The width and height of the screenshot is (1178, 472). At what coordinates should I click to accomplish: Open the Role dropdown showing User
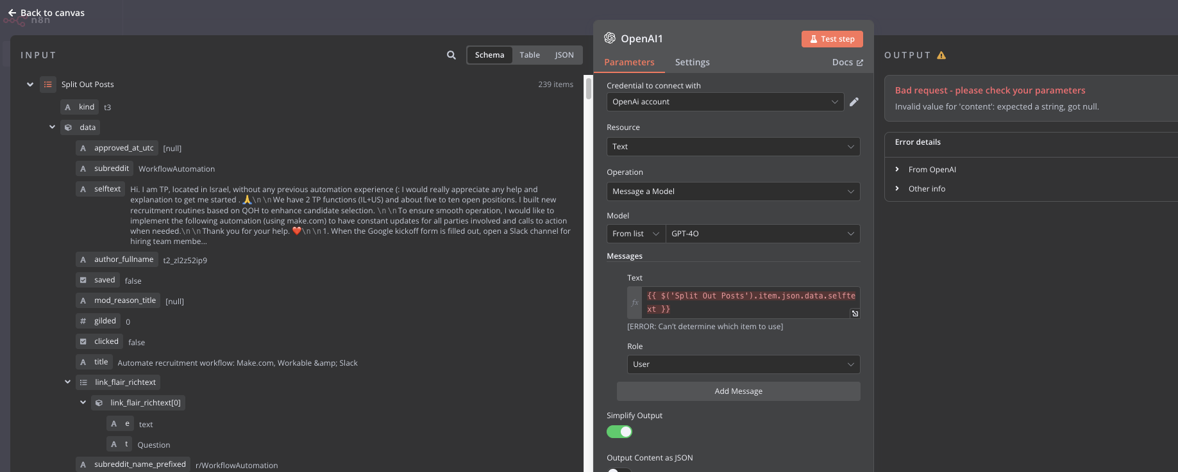(x=744, y=364)
